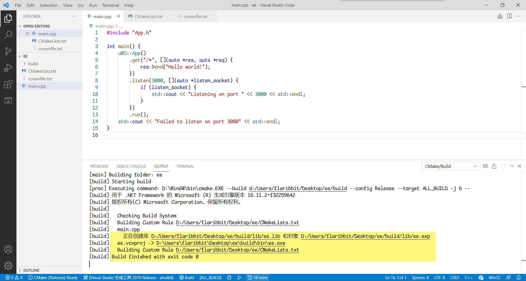
Task: Open Source Control view
Action: tap(8, 51)
